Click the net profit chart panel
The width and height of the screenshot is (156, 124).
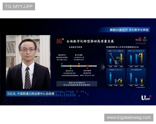coord(136,59)
